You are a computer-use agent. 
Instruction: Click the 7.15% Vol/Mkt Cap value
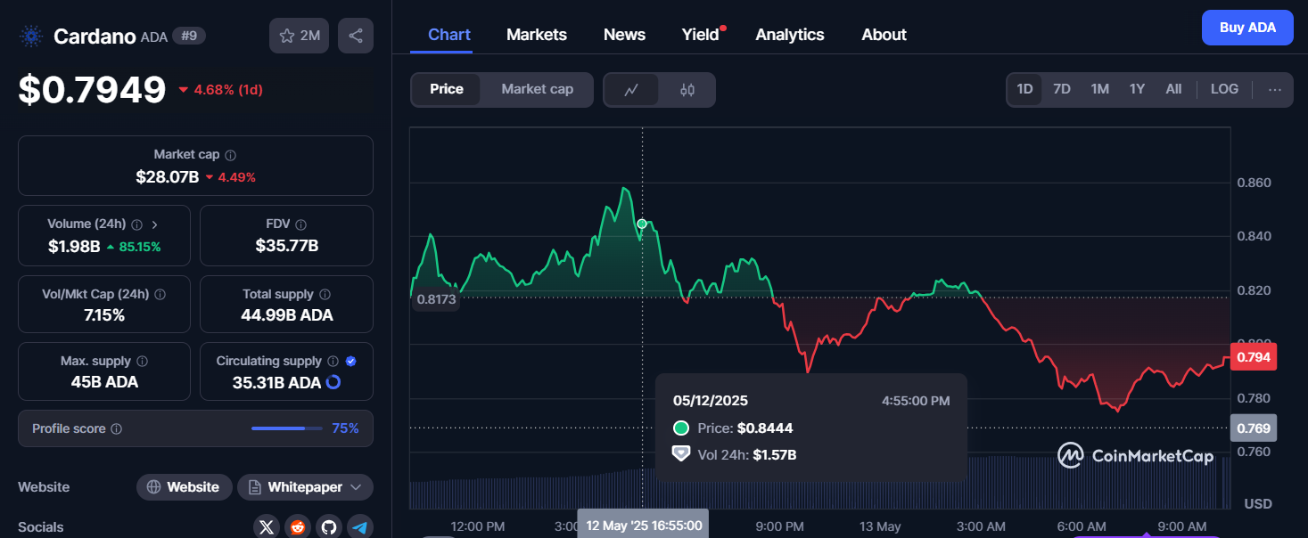point(105,315)
